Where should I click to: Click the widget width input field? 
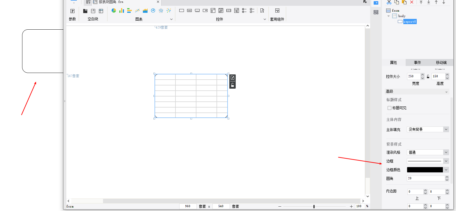414,76
